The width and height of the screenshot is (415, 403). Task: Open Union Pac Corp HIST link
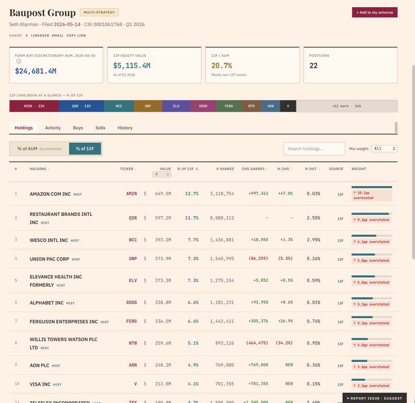click(76, 259)
